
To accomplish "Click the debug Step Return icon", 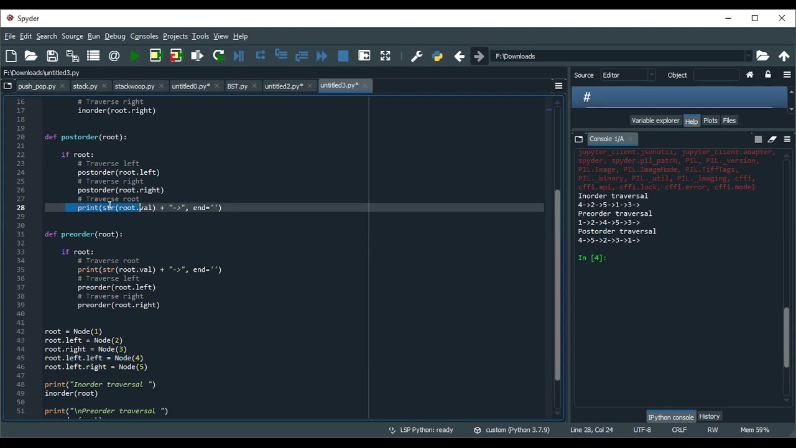I will pyautogui.click(x=302, y=56).
